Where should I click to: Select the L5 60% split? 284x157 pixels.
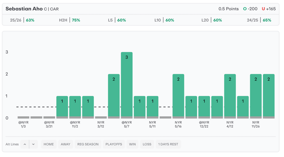point(117,20)
